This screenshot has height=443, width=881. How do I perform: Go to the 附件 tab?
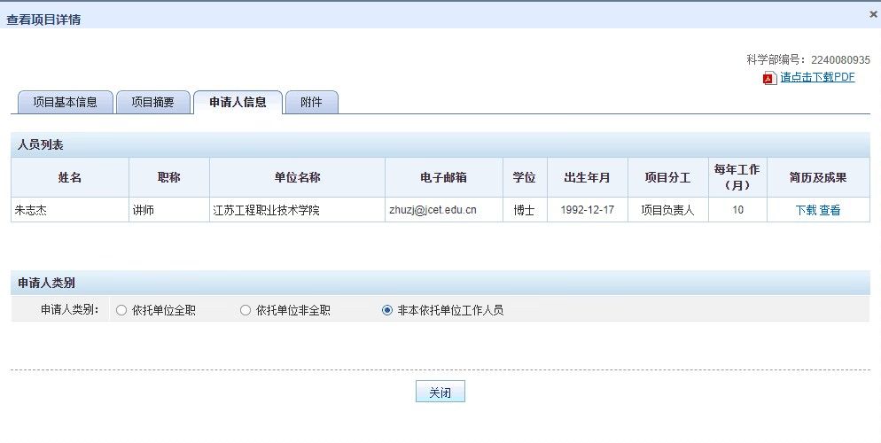311,103
